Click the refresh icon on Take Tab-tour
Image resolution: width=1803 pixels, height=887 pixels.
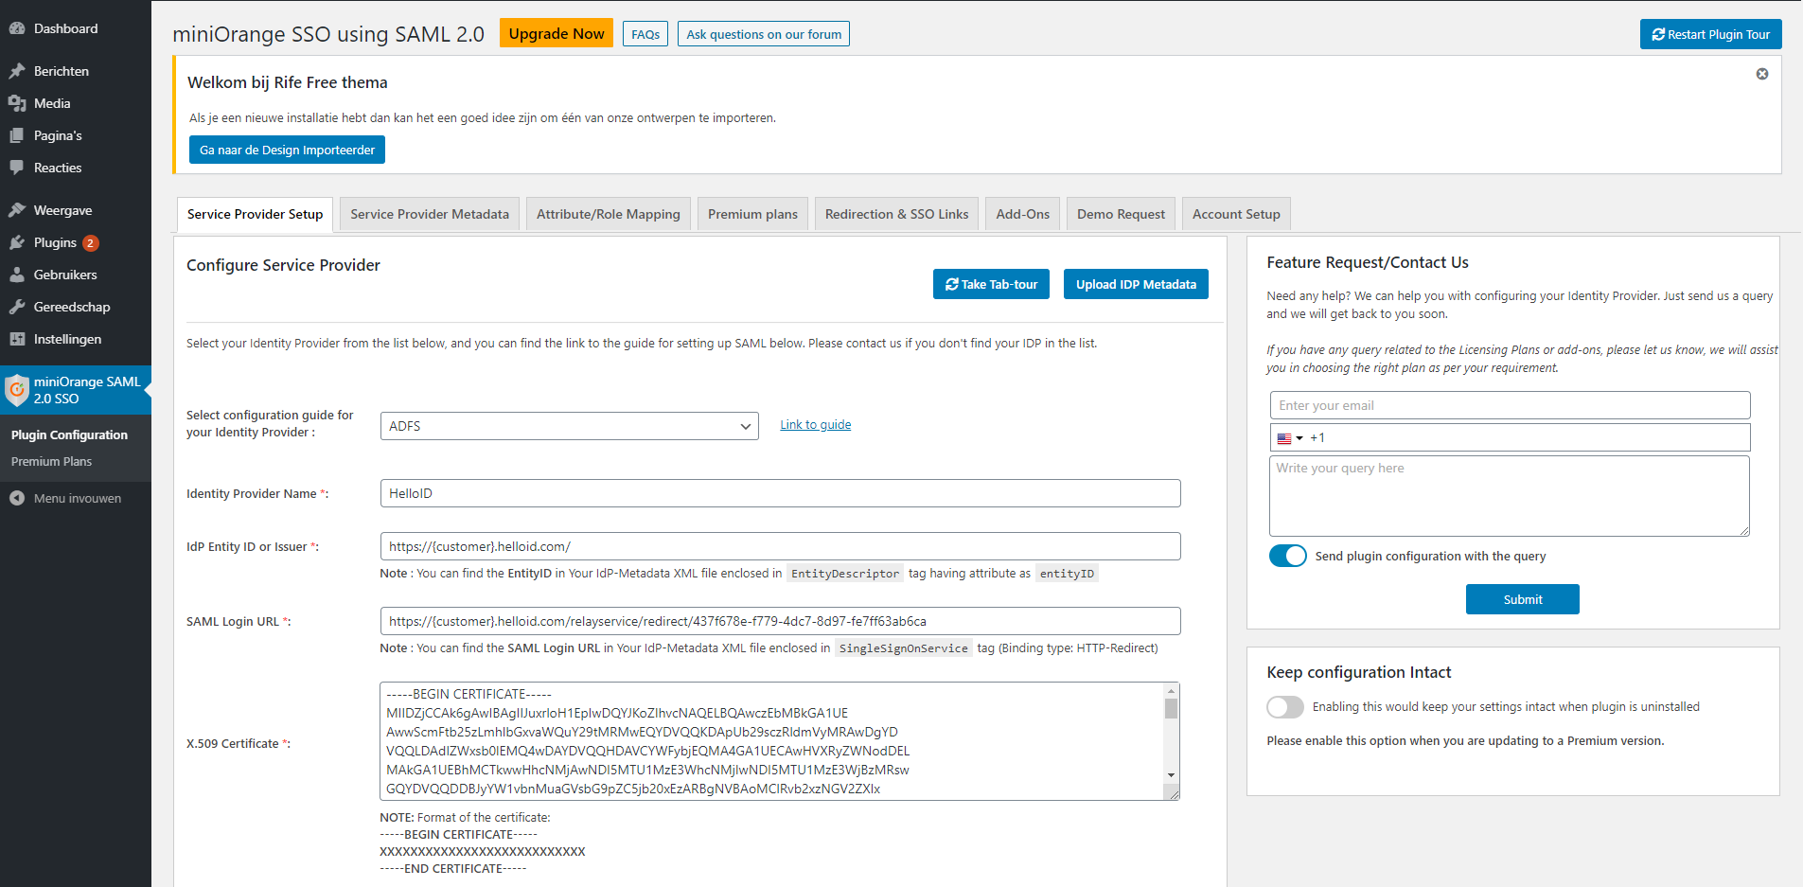pos(952,284)
